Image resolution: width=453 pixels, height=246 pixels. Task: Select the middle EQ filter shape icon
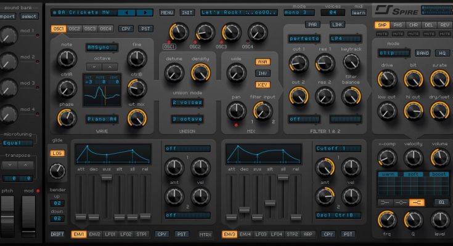pos(402,202)
